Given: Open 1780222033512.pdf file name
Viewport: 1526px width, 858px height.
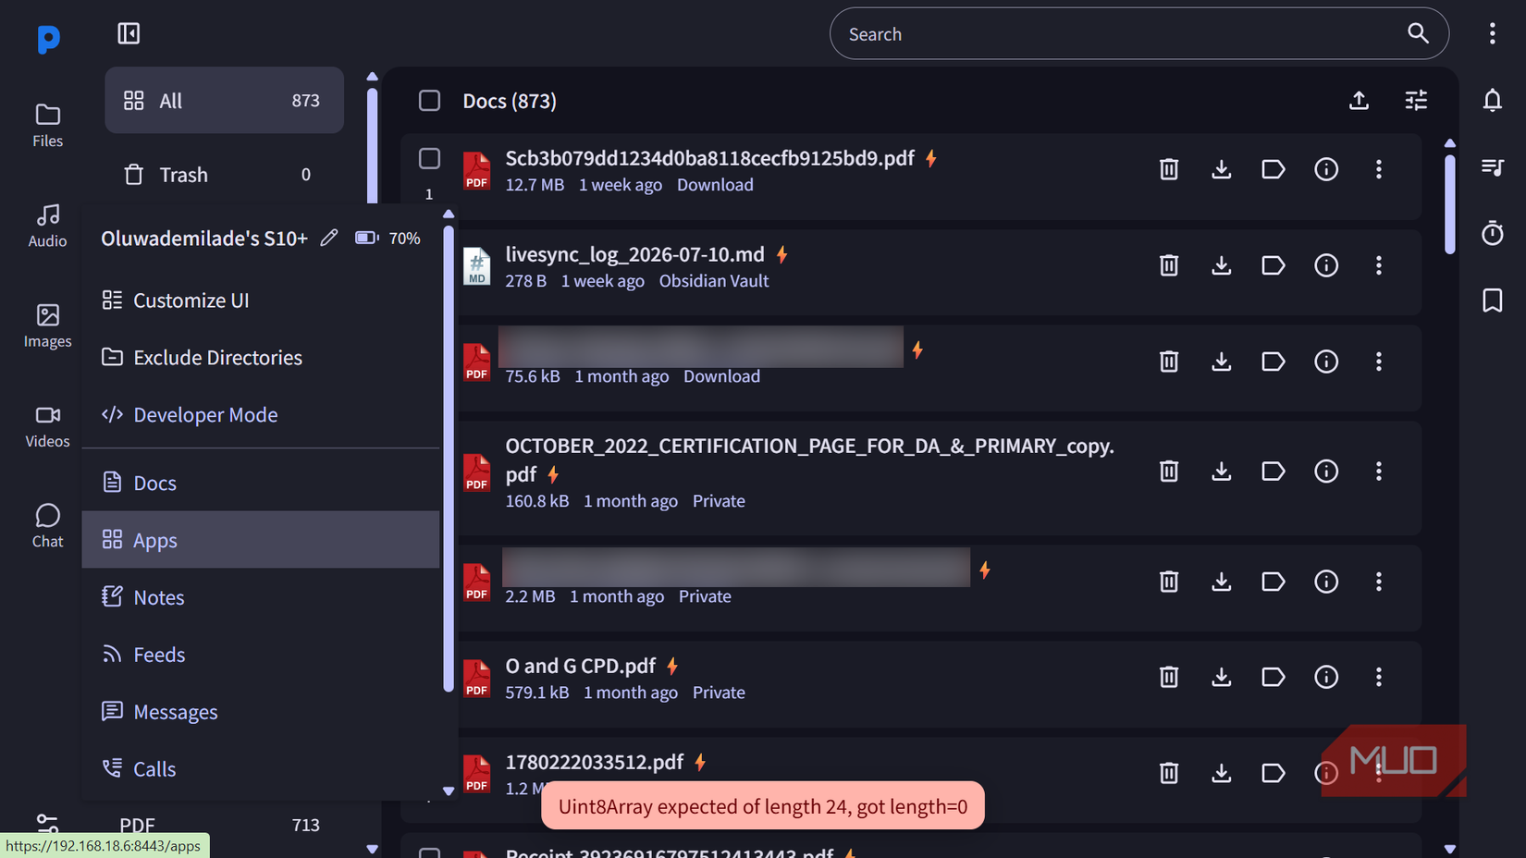Looking at the screenshot, I should pos(594,762).
